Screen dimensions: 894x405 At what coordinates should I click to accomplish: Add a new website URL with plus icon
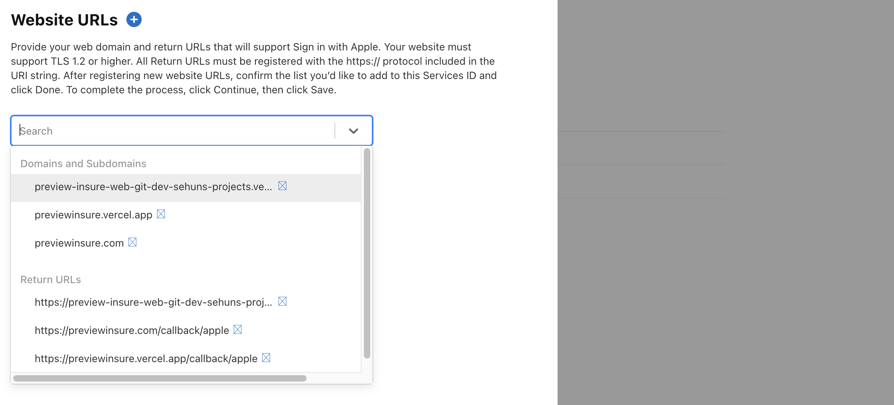click(x=134, y=19)
